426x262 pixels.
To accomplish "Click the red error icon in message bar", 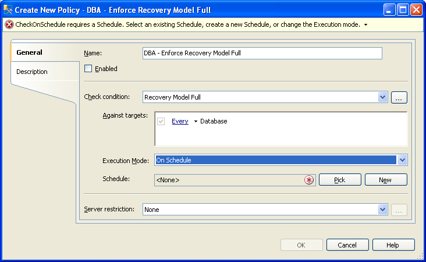I will [9, 24].
